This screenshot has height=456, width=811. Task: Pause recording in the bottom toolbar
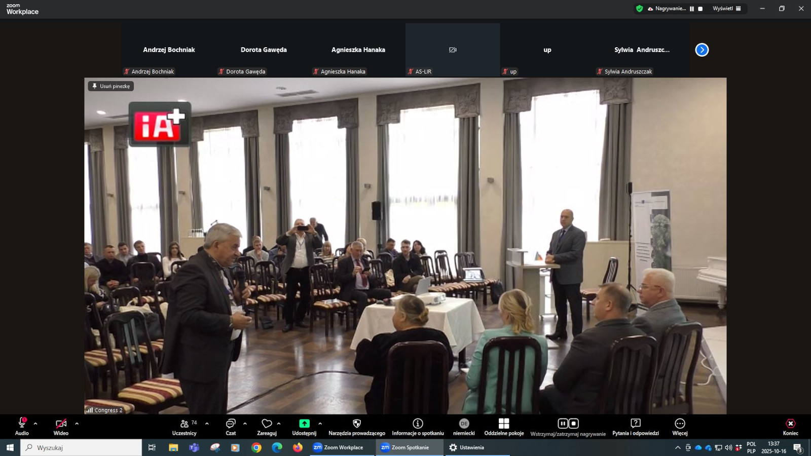(563, 424)
